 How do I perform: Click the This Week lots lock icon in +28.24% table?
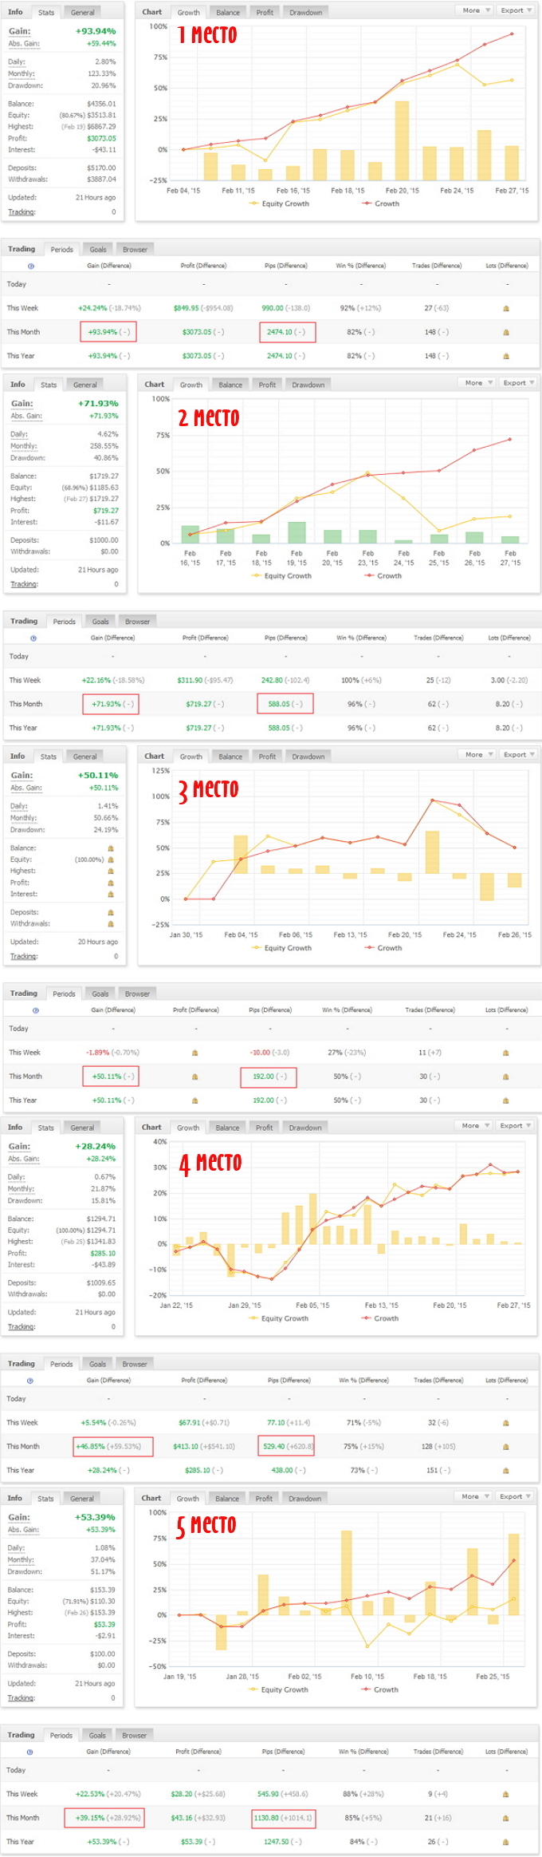point(506,1423)
